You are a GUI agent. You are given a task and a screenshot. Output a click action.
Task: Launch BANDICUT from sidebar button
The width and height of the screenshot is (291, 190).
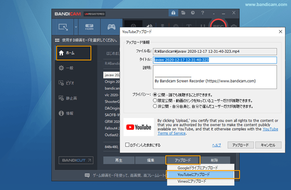click(x=76, y=160)
